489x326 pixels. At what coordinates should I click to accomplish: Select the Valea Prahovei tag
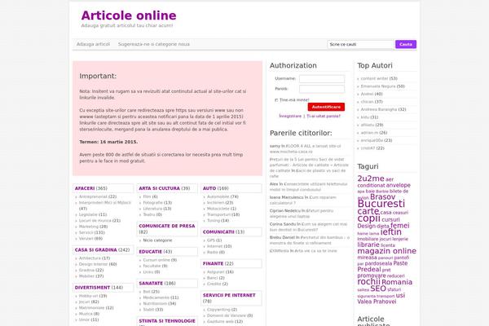pyautogui.click(x=377, y=302)
